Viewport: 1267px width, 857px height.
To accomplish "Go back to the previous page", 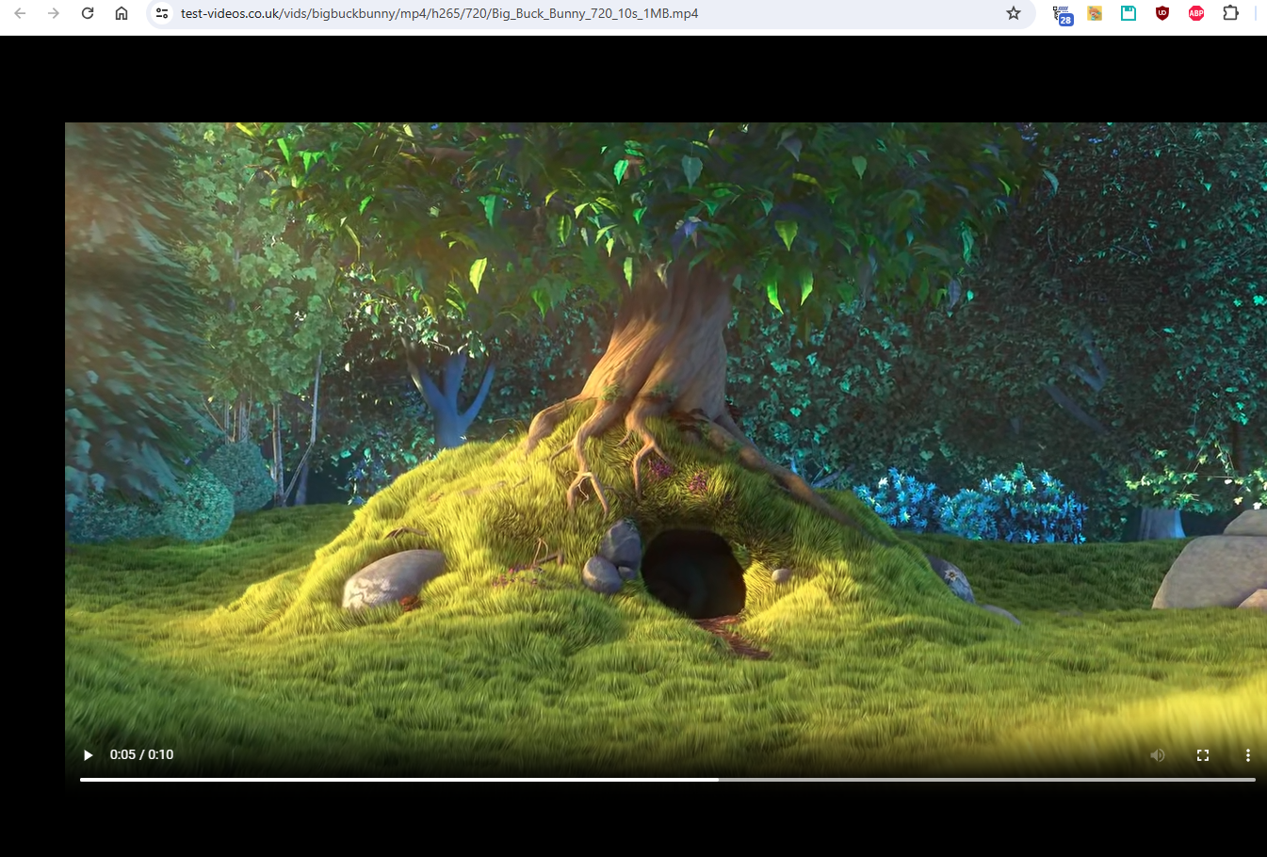I will [x=20, y=13].
